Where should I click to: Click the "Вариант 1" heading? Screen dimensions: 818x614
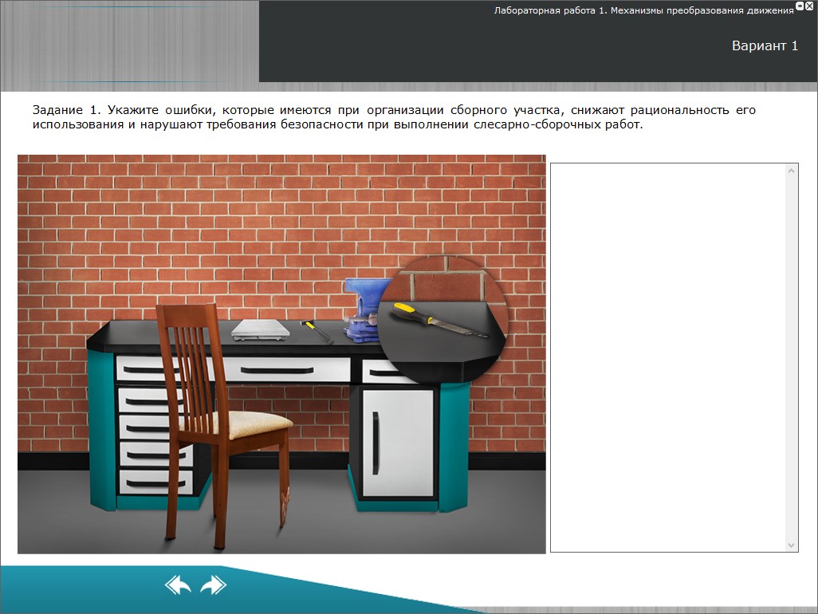pyautogui.click(x=765, y=46)
